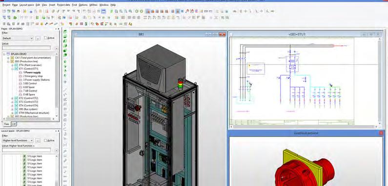
Task: Click the red line icon in third toolbar
Action: point(51,24)
